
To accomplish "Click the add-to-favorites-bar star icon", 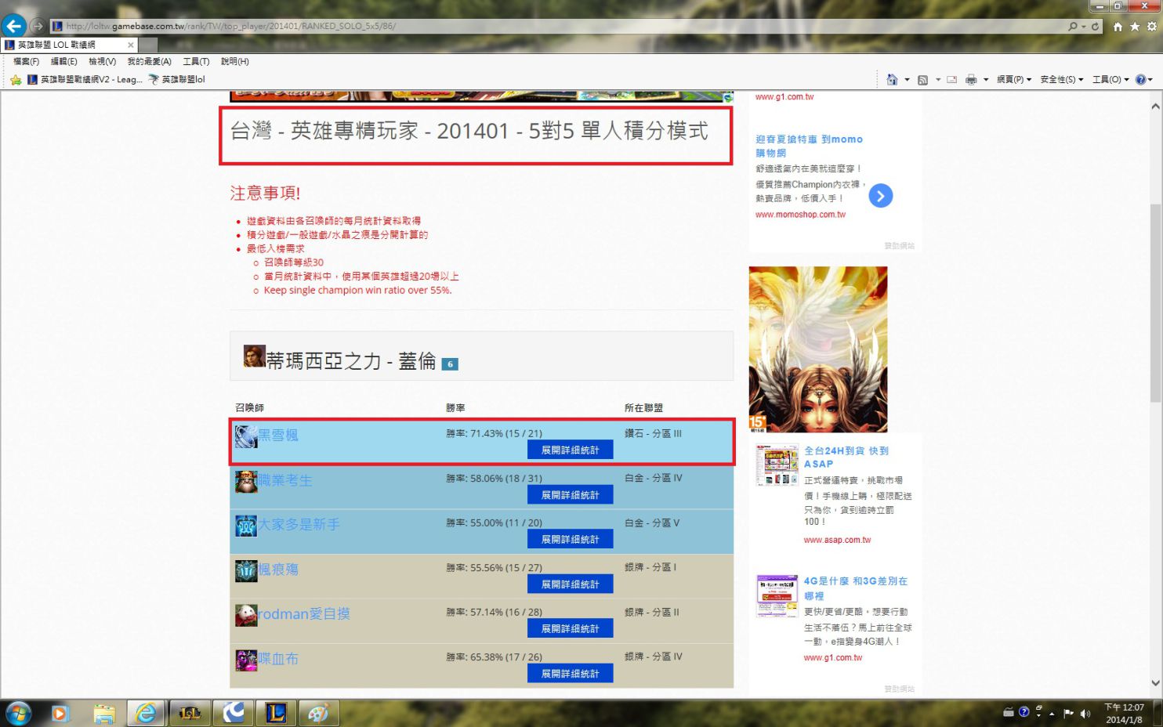I will click(x=16, y=80).
